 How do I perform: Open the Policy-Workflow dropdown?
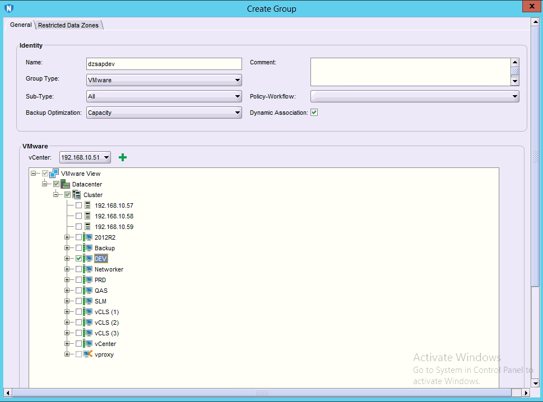tap(415, 96)
